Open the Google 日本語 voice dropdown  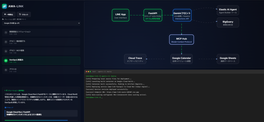point(41,23)
